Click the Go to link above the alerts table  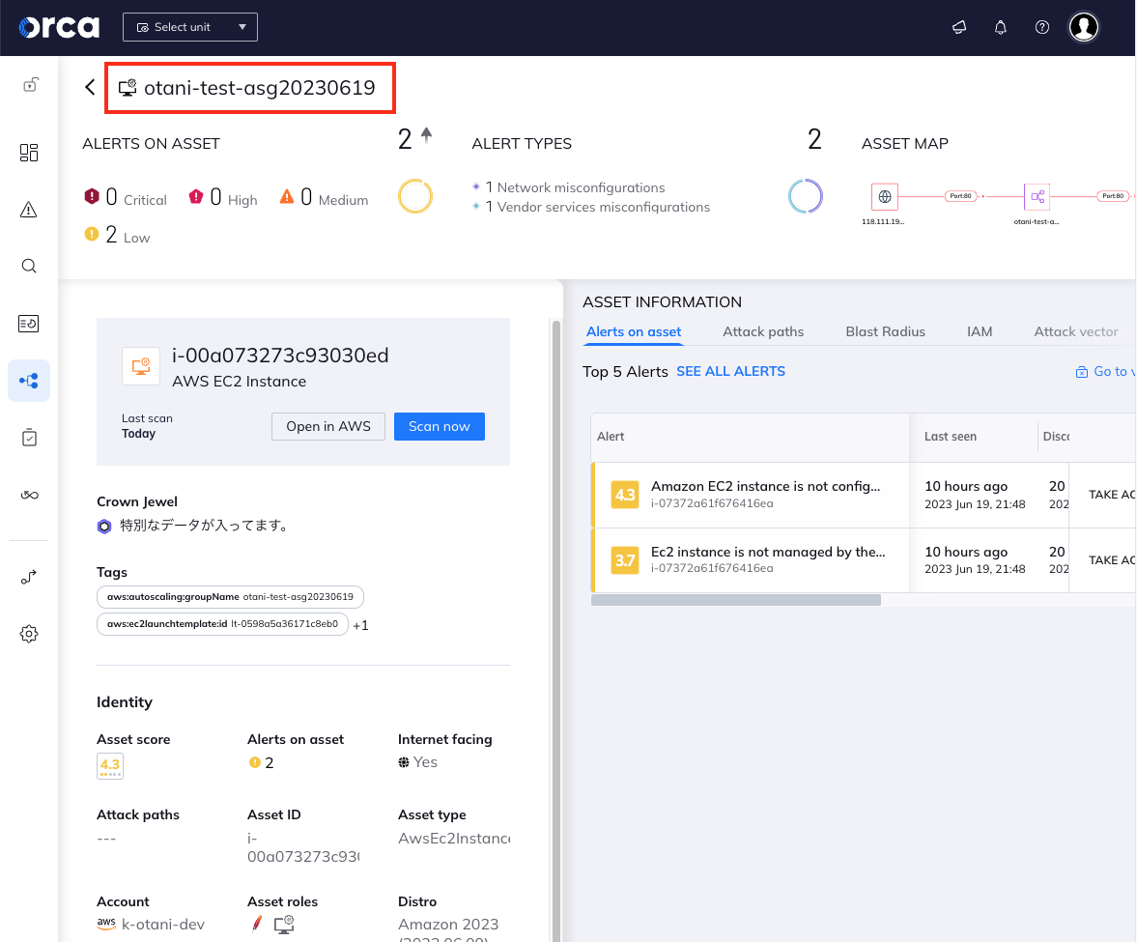pos(1106,371)
